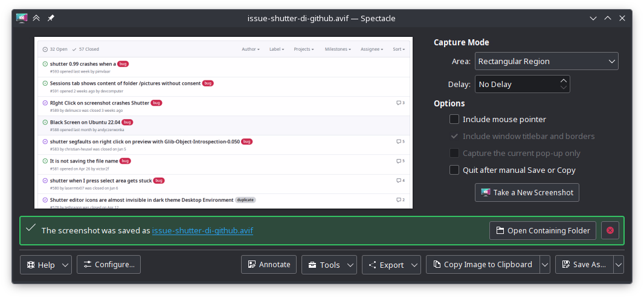Viewport: 644px width, 298px height.
Task: Open the Tools menu
Action: coord(329,264)
